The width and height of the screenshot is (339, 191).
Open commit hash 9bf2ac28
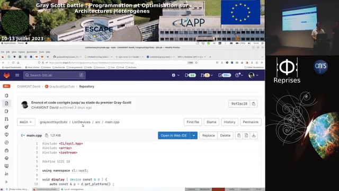click(239, 104)
